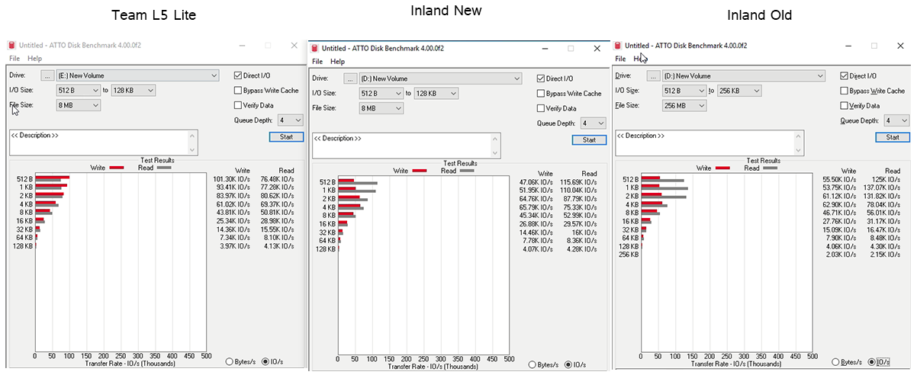This screenshot has width=917, height=375.
Task: Toggle Direct I/O checkbox in left window
Action: [x=238, y=76]
